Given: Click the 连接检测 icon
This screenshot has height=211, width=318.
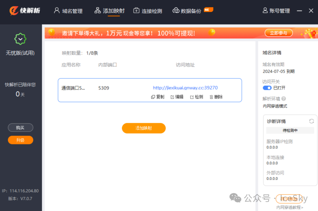Looking at the screenshot, I should pyautogui.click(x=136, y=10).
